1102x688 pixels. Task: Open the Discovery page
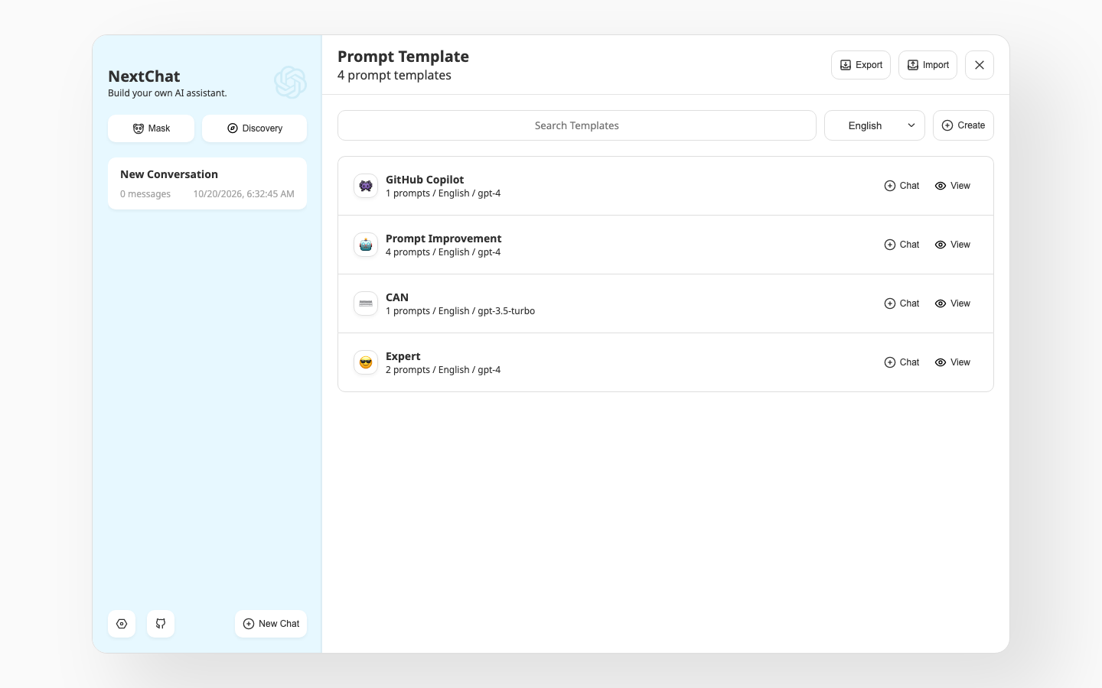point(254,128)
